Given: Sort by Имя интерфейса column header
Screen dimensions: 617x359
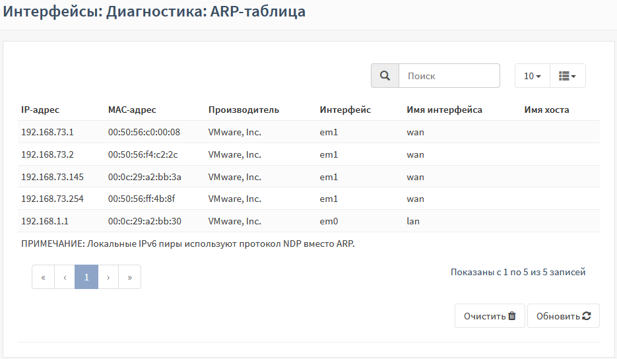Looking at the screenshot, I should pyautogui.click(x=444, y=110).
